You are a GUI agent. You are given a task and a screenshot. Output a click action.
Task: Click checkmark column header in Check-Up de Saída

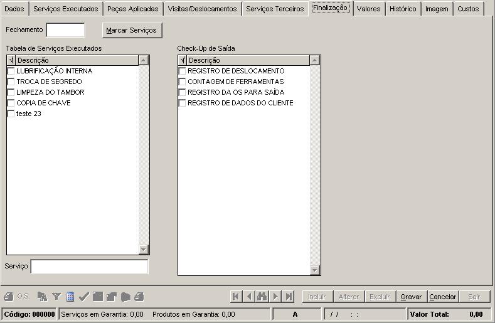tap(183, 60)
